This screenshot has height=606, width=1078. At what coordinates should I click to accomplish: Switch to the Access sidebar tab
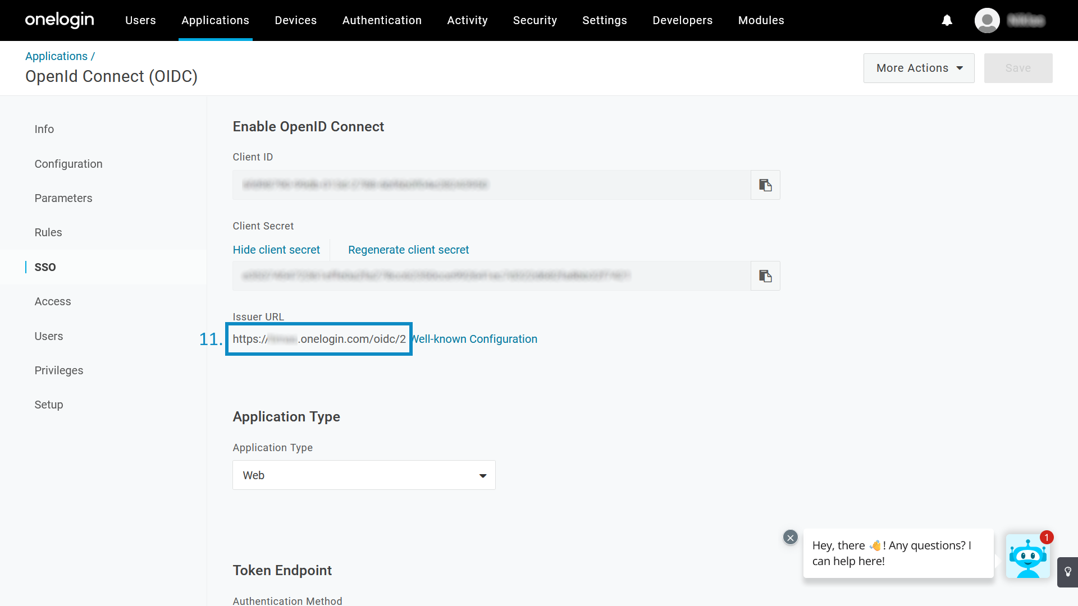pyautogui.click(x=53, y=301)
